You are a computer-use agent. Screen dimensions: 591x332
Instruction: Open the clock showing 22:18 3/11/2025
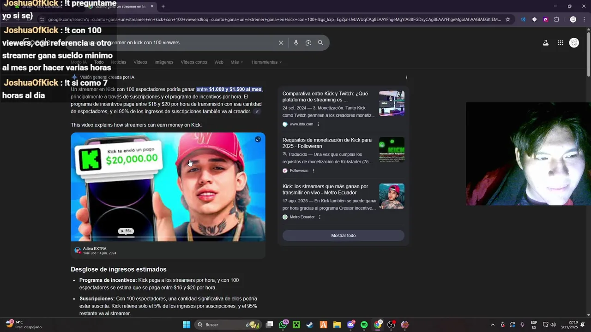(569, 325)
